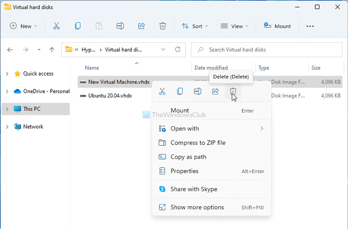The height and width of the screenshot is (229, 348).
Task: Click the Delete icon in the context menu
Action: click(233, 91)
